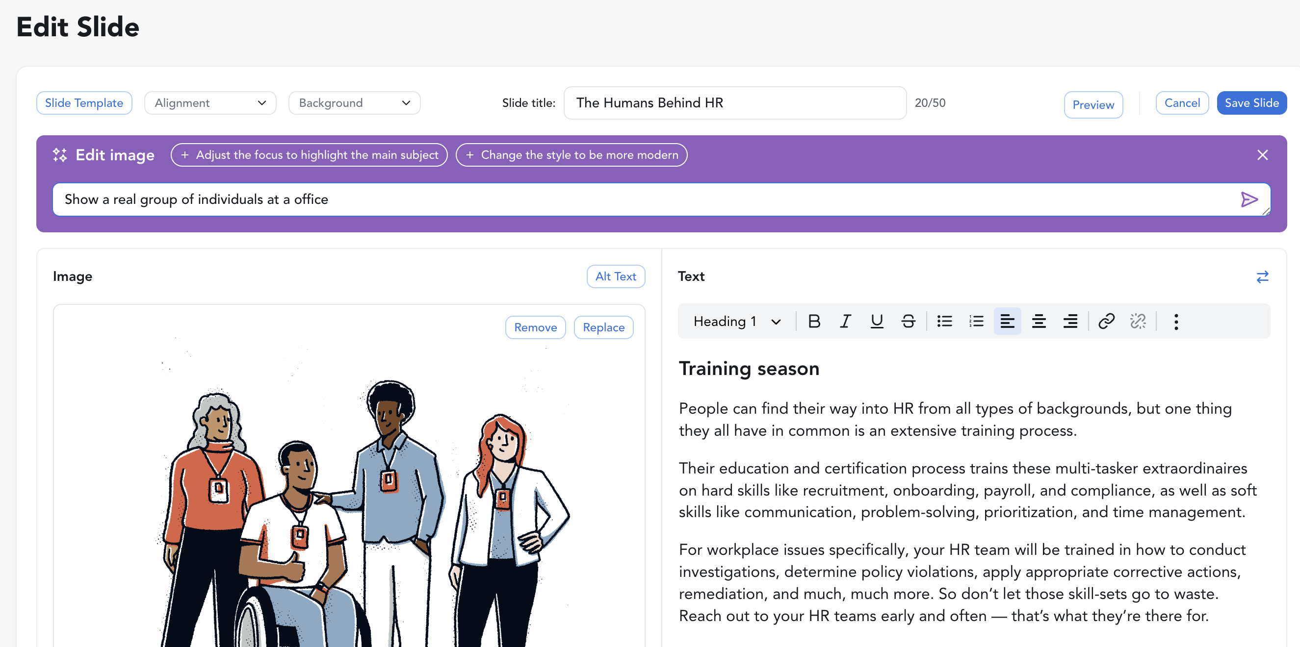Center-align the text
This screenshot has height=647, width=1300.
pyautogui.click(x=1039, y=321)
